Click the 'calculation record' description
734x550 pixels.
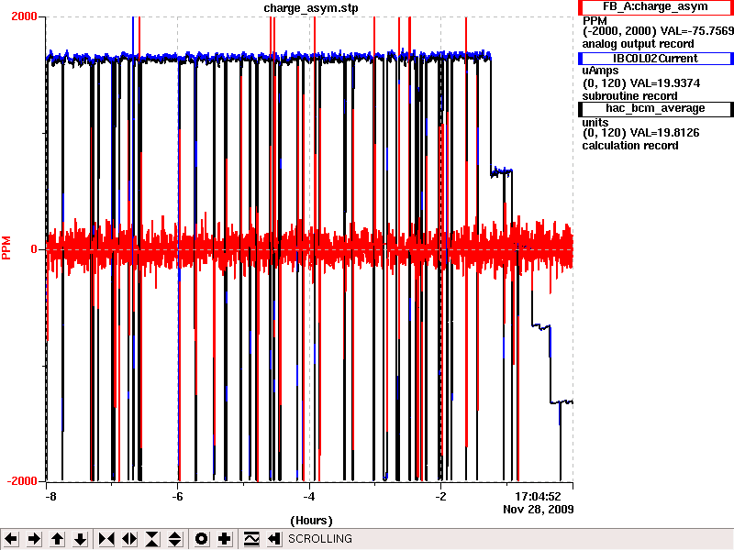coord(630,146)
